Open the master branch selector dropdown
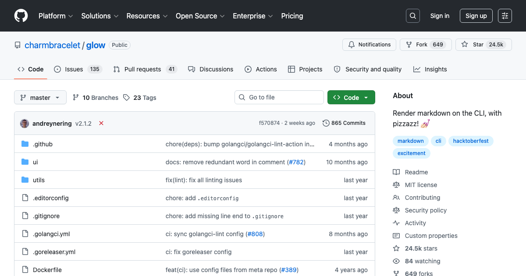Viewport: 526px width, 276px height. click(40, 98)
